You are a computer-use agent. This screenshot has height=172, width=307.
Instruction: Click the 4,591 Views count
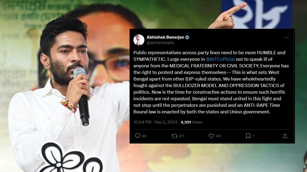[x=191, y=122]
